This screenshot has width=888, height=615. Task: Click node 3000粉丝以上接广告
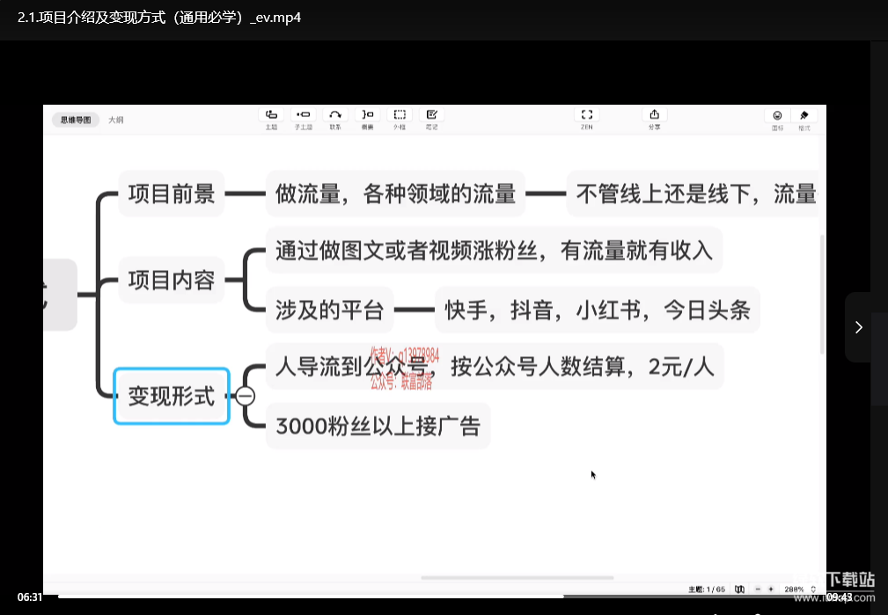378,426
